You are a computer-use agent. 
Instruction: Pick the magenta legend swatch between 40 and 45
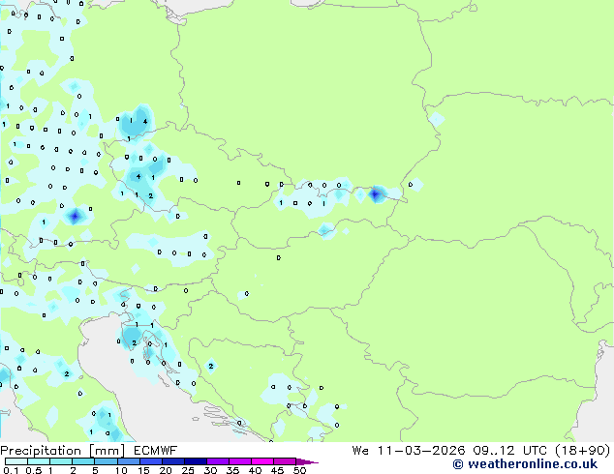point(262,461)
